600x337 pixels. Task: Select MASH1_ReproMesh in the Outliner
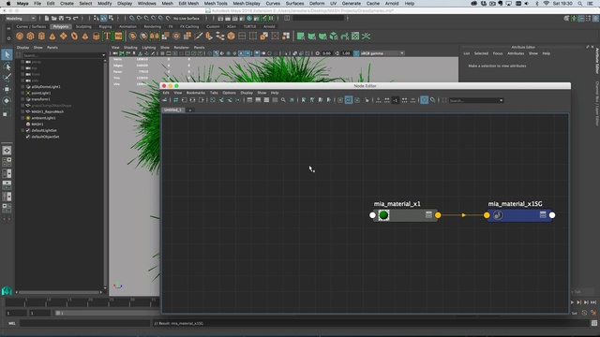click(48, 111)
